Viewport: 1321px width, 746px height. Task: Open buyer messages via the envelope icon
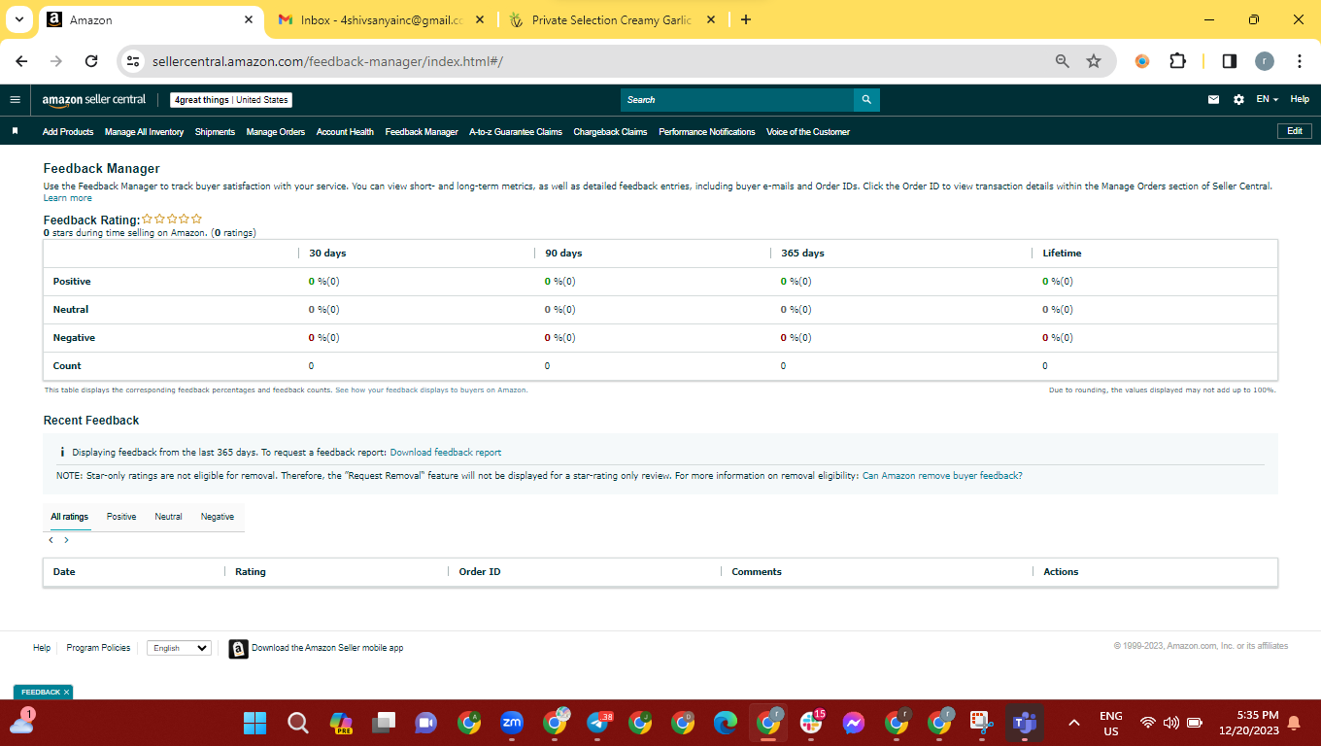1213,99
